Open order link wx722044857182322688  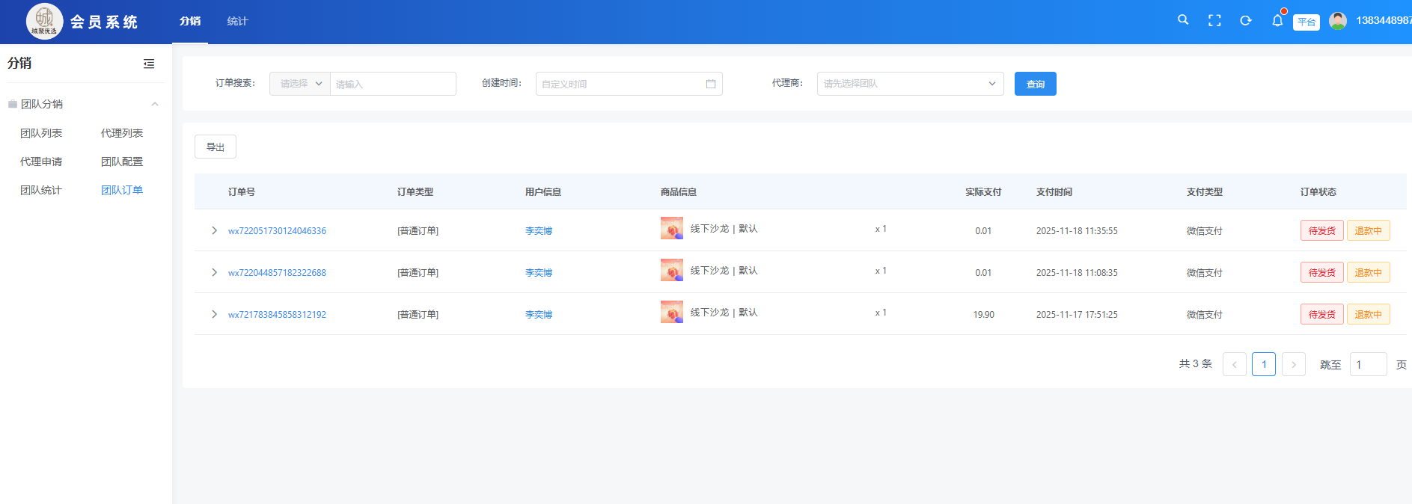click(x=277, y=273)
